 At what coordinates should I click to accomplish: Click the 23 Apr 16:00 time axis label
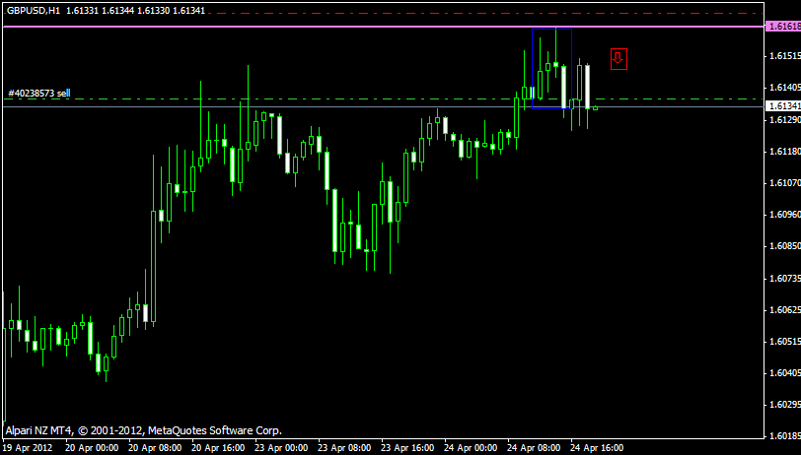pyautogui.click(x=408, y=448)
